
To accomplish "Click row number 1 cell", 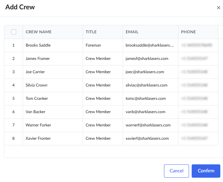I will pyautogui.click(x=14, y=45).
